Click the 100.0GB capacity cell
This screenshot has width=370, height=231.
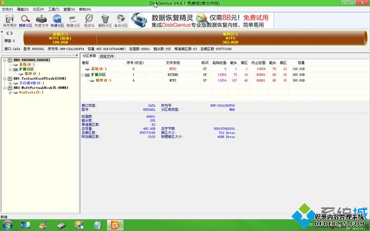click(298, 69)
